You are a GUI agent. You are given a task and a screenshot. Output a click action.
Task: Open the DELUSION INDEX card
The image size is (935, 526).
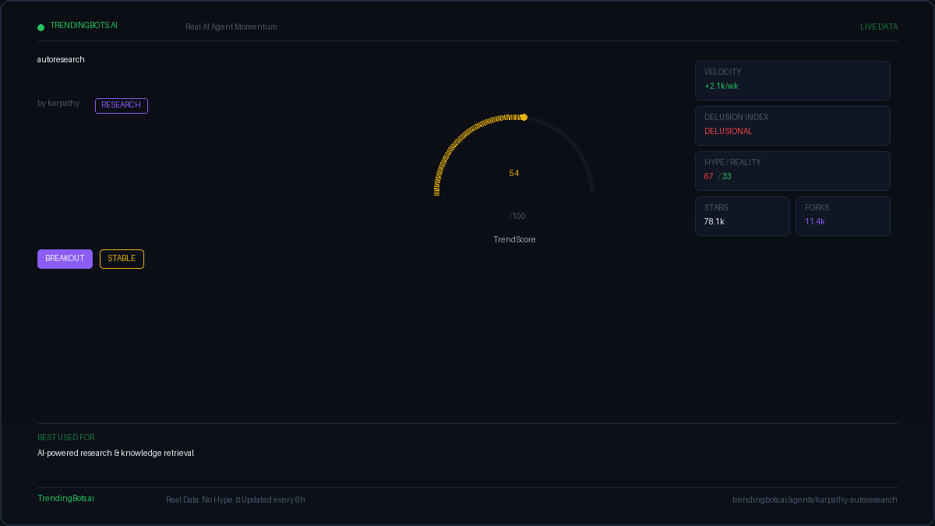pos(792,125)
